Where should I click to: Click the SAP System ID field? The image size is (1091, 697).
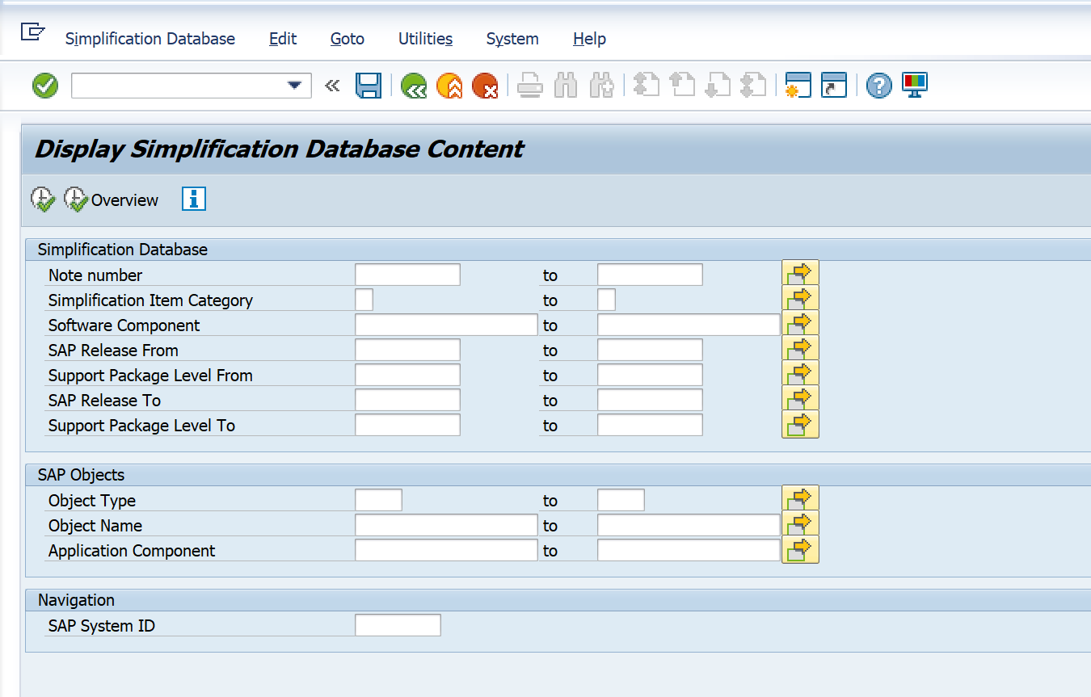click(x=398, y=624)
